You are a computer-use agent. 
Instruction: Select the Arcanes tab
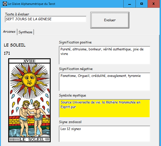[9, 32]
